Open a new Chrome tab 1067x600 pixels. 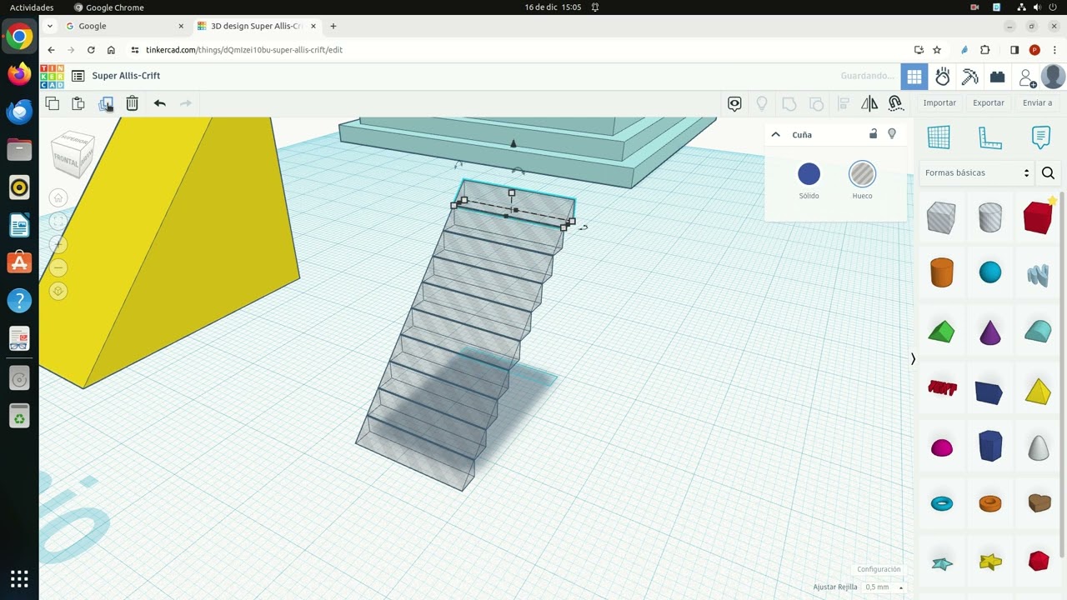[x=333, y=26]
